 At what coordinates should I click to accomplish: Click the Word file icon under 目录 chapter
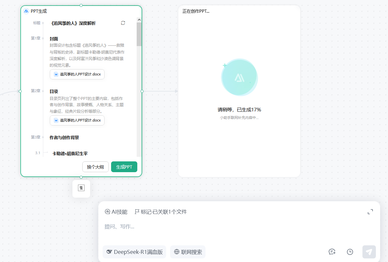click(x=56, y=121)
